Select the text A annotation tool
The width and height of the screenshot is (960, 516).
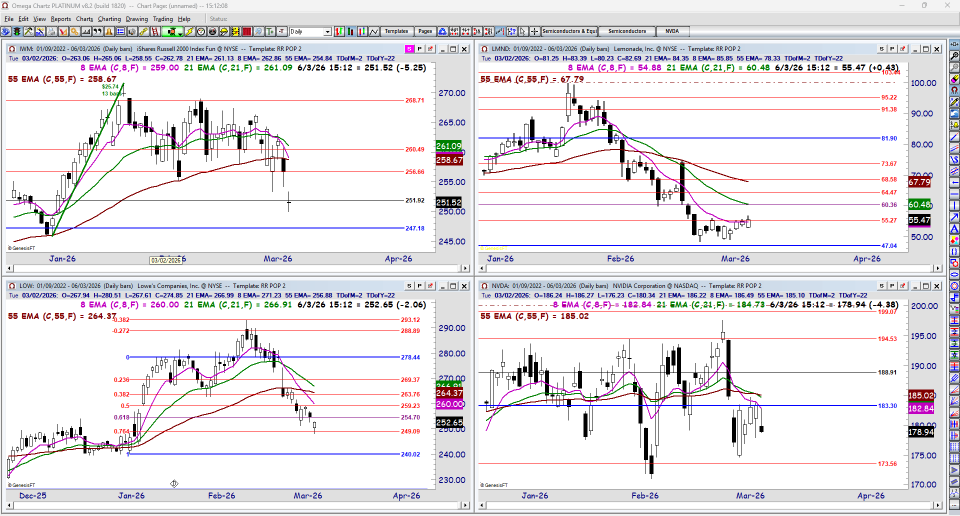pyautogui.click(x=954, y=228)
